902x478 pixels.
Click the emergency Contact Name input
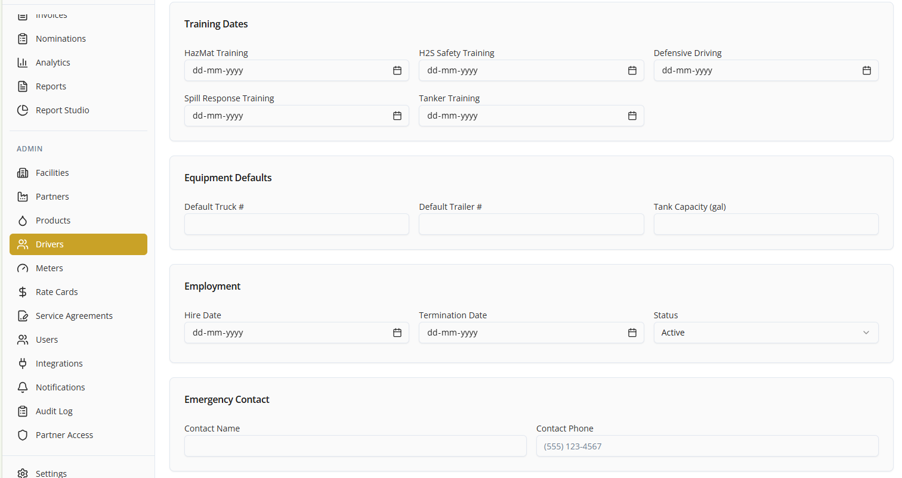tap(355, 446)
